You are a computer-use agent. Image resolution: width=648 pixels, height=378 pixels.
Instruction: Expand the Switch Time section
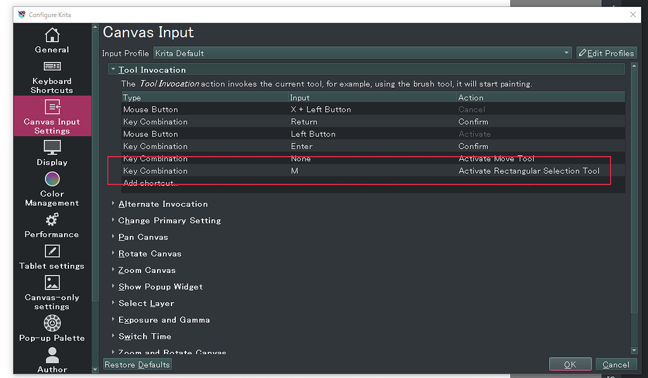(113, 336)
